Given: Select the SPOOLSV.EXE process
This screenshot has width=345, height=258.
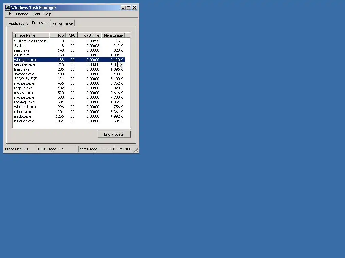Looking at the screenshot, I should [x=69, y=79].
